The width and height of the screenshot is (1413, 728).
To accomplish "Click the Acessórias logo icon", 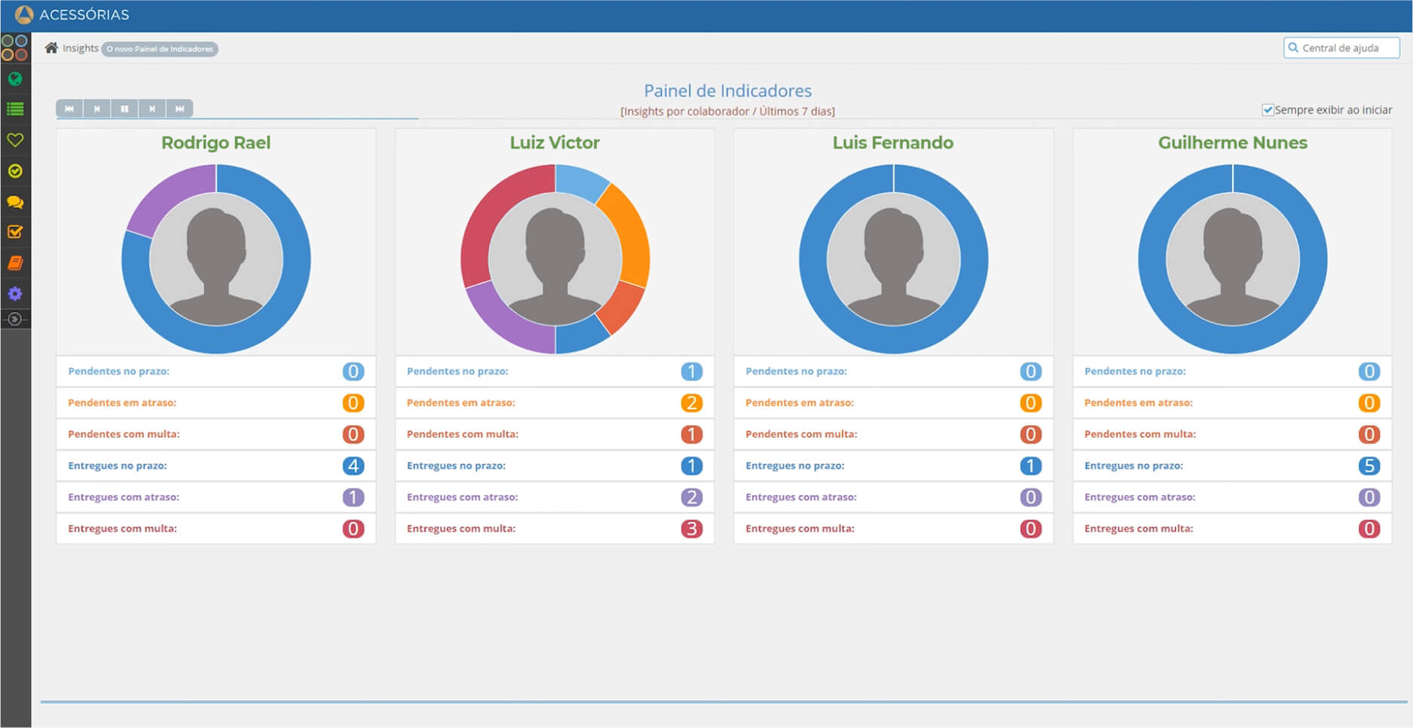I will click(x=24, y=14).
